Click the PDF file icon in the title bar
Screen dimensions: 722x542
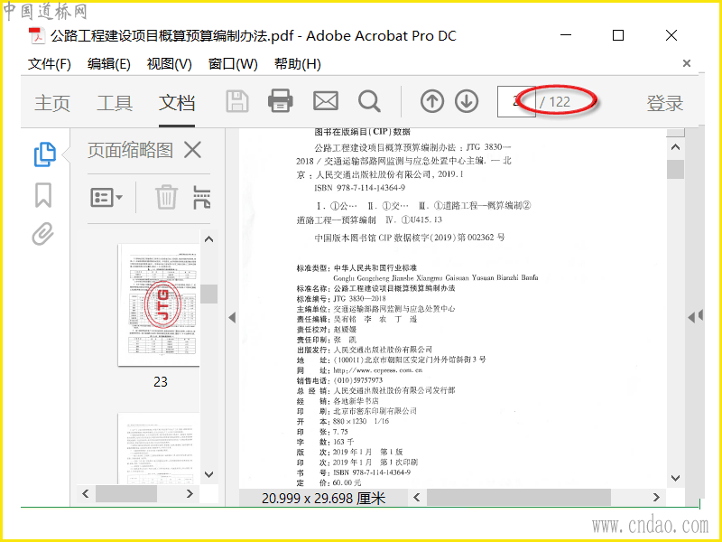tap(36, 36)
